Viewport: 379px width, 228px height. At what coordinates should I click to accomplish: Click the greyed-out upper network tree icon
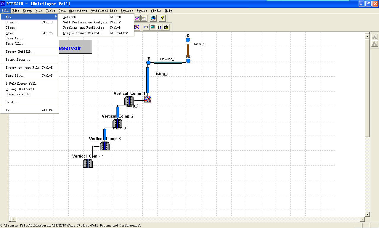(x=375, y=37)
